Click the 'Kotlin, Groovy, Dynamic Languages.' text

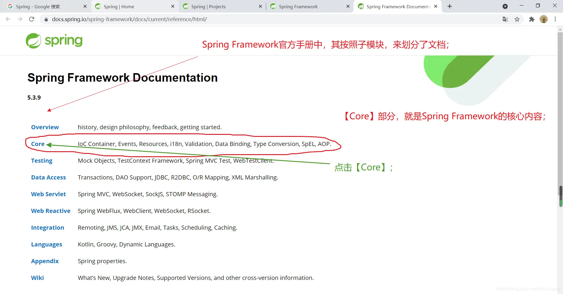(x=126, y=244)
